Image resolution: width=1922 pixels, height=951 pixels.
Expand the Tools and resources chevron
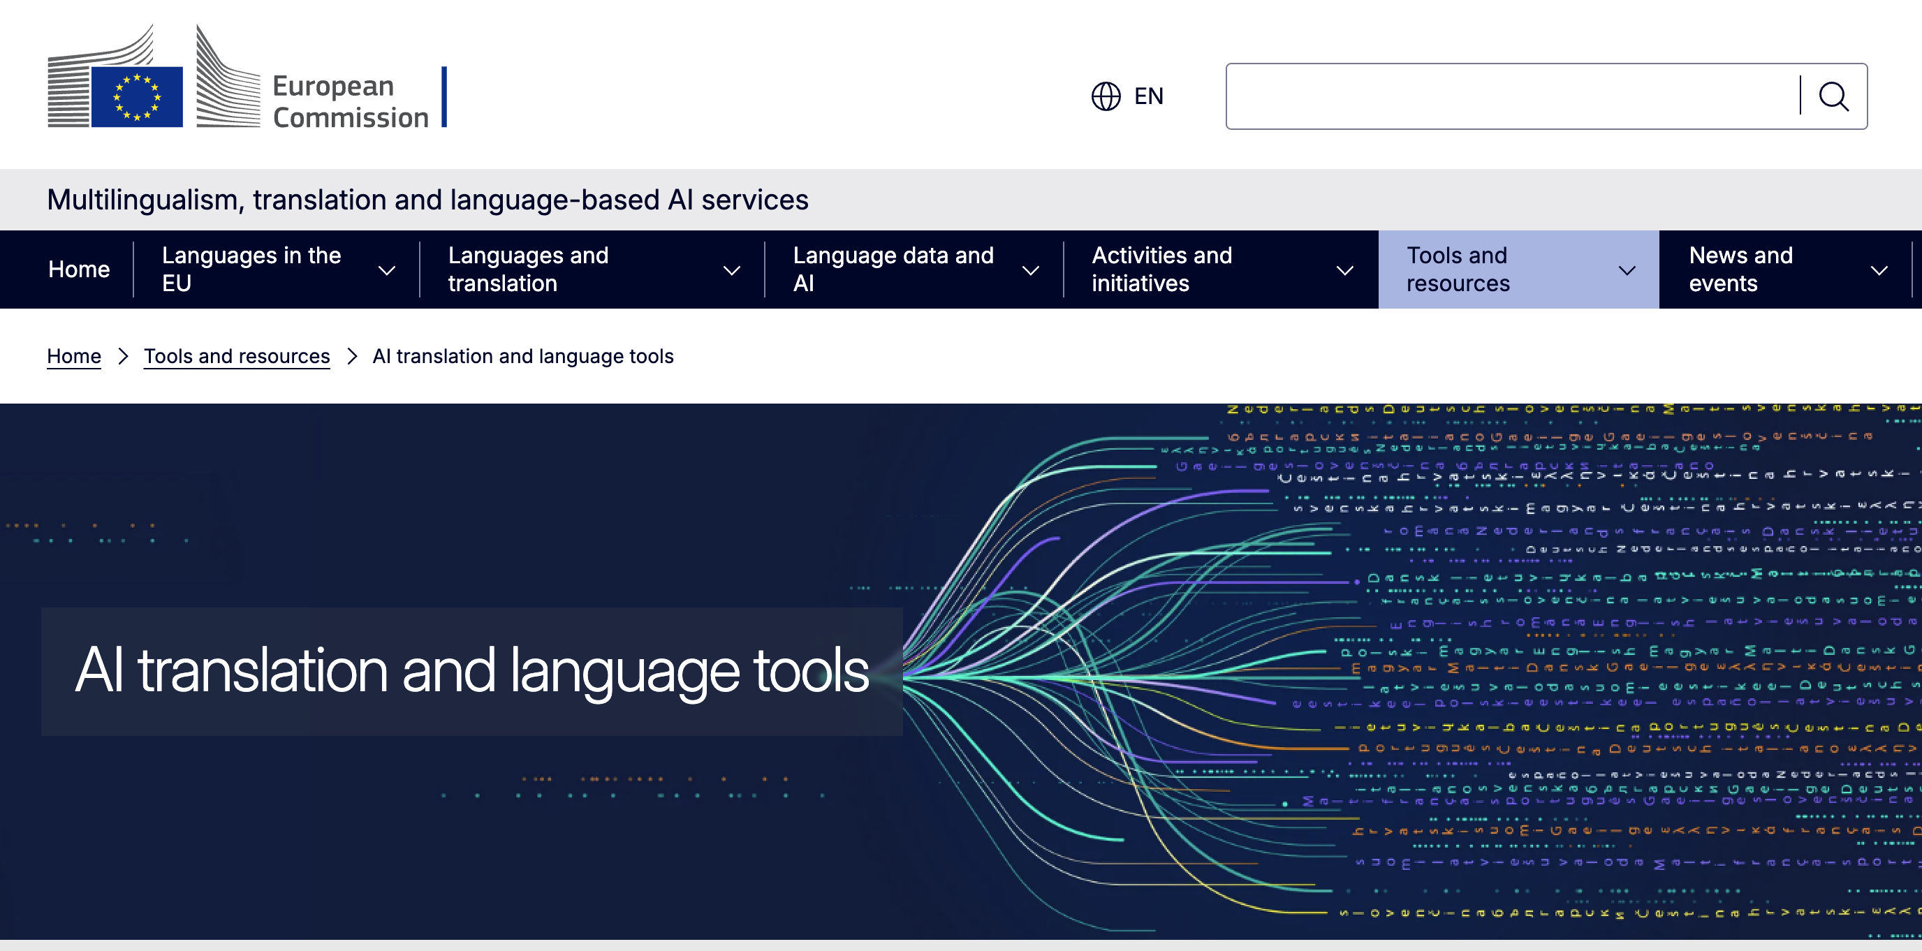1627,270
